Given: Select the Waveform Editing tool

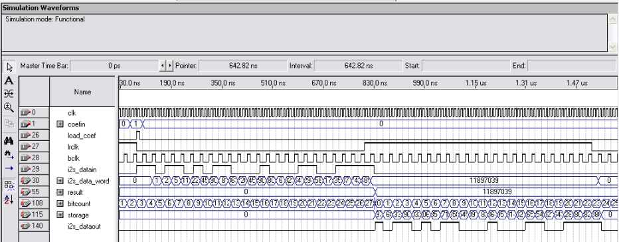Looking at the screenshot, I should [x=9, y=93].
